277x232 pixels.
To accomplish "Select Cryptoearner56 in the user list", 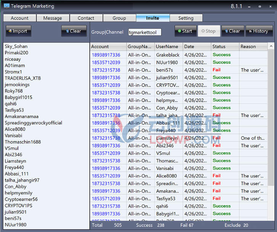I will click(x=21, y=199).
